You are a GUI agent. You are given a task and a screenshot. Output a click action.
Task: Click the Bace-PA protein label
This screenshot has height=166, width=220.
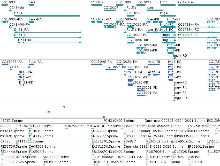click(35, 62)
